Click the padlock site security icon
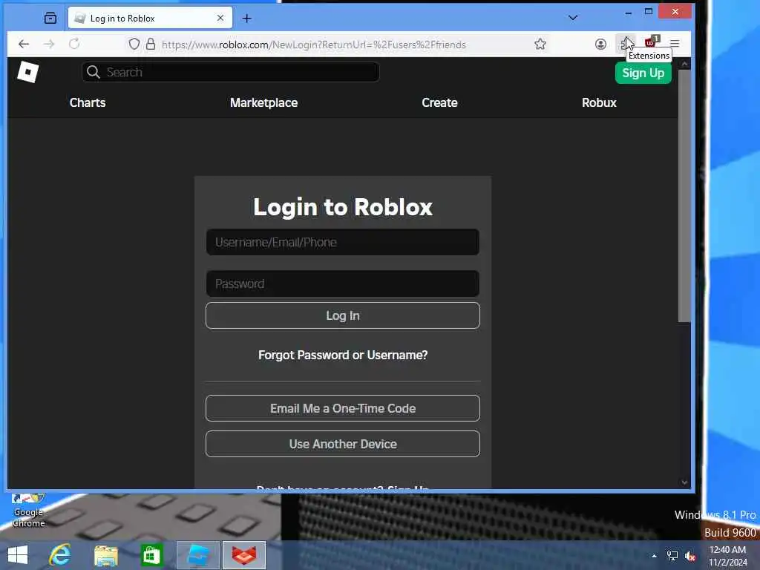 (151, 44)
